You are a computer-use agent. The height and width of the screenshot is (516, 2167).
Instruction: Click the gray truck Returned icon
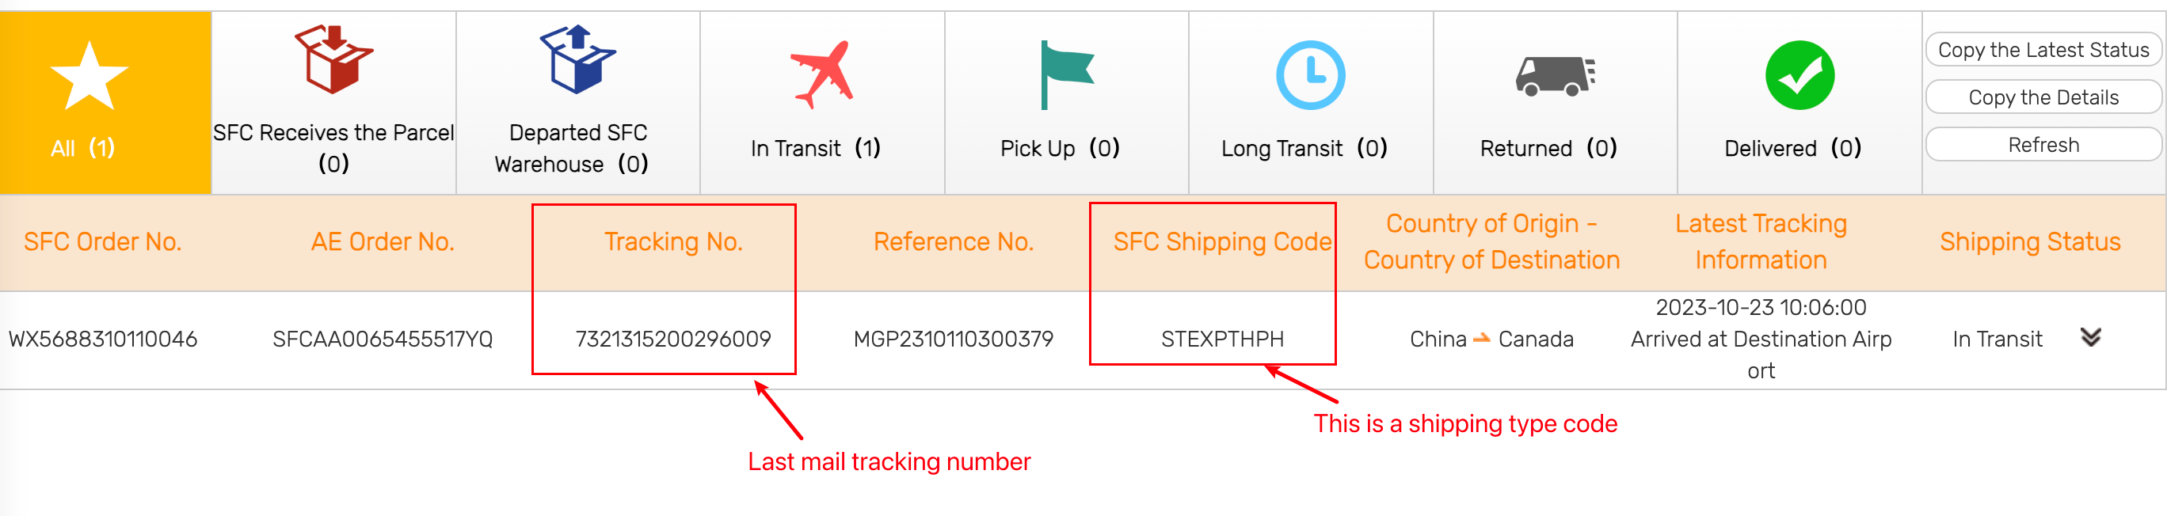tap(1556, 77)
